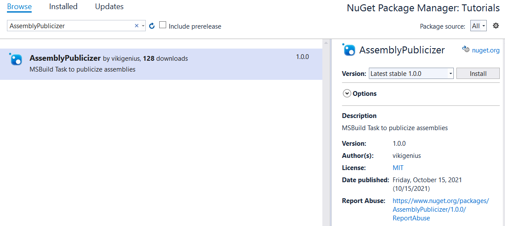Click the 128 downloads count

pyautogui.click(x=165, y=59)
